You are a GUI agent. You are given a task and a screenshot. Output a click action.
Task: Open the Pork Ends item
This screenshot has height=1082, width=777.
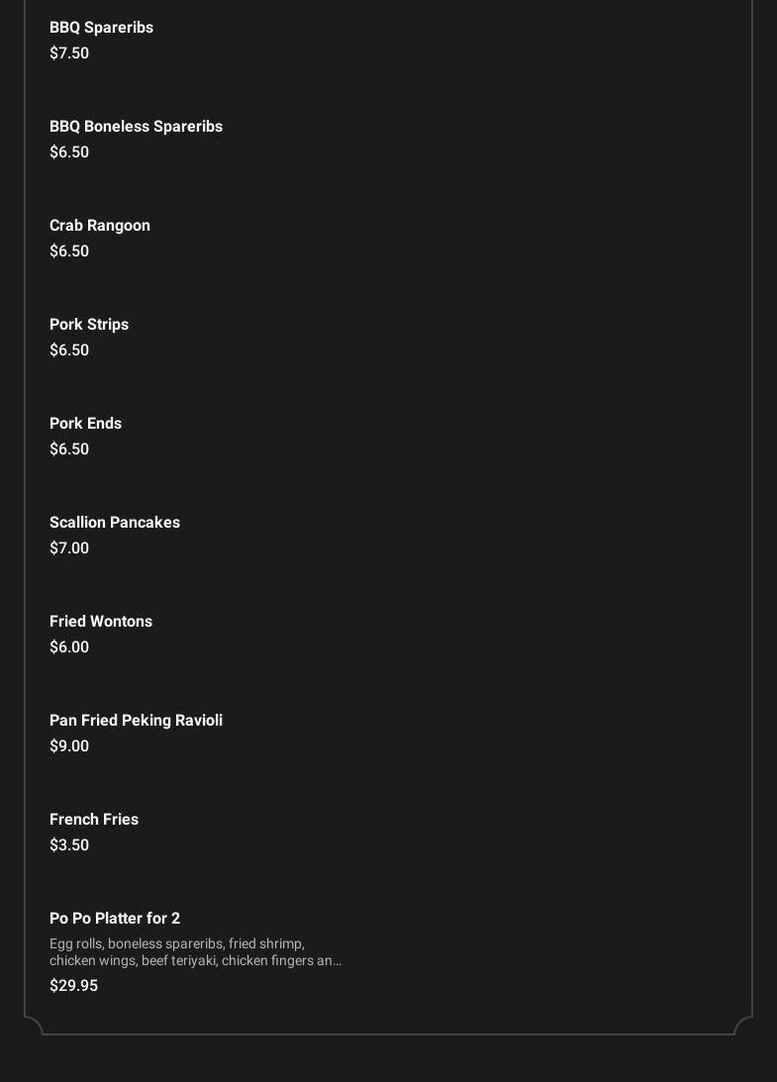pos(85,424)
